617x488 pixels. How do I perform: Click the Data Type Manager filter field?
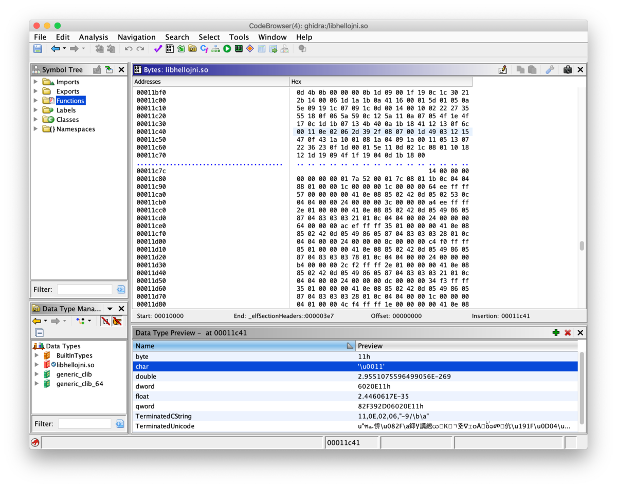click(84, 424)
